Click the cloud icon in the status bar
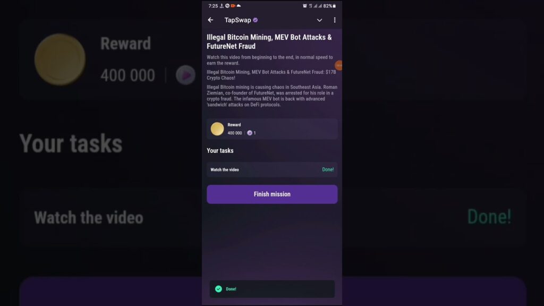The width and height of the screenshot is (544, 306). (x=239, y=6)
